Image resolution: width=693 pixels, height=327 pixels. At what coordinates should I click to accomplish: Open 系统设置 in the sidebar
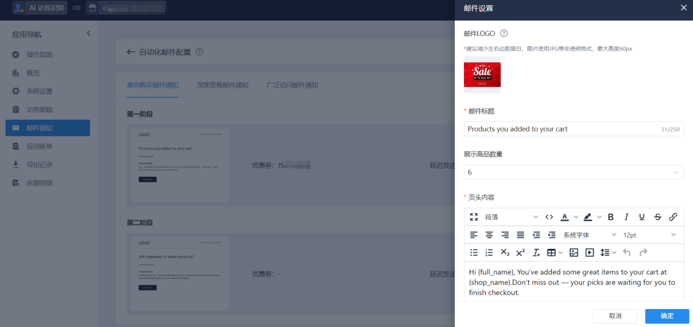click(47, 92)
